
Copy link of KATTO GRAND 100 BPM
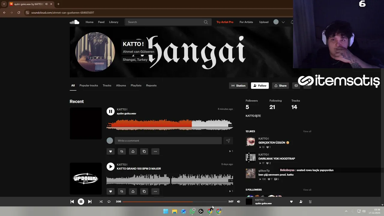click(x=144, y=191)
